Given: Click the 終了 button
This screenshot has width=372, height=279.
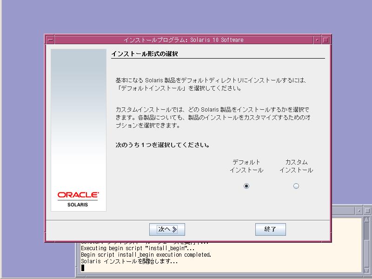Looking at the screenshot, I should (271, 229).
